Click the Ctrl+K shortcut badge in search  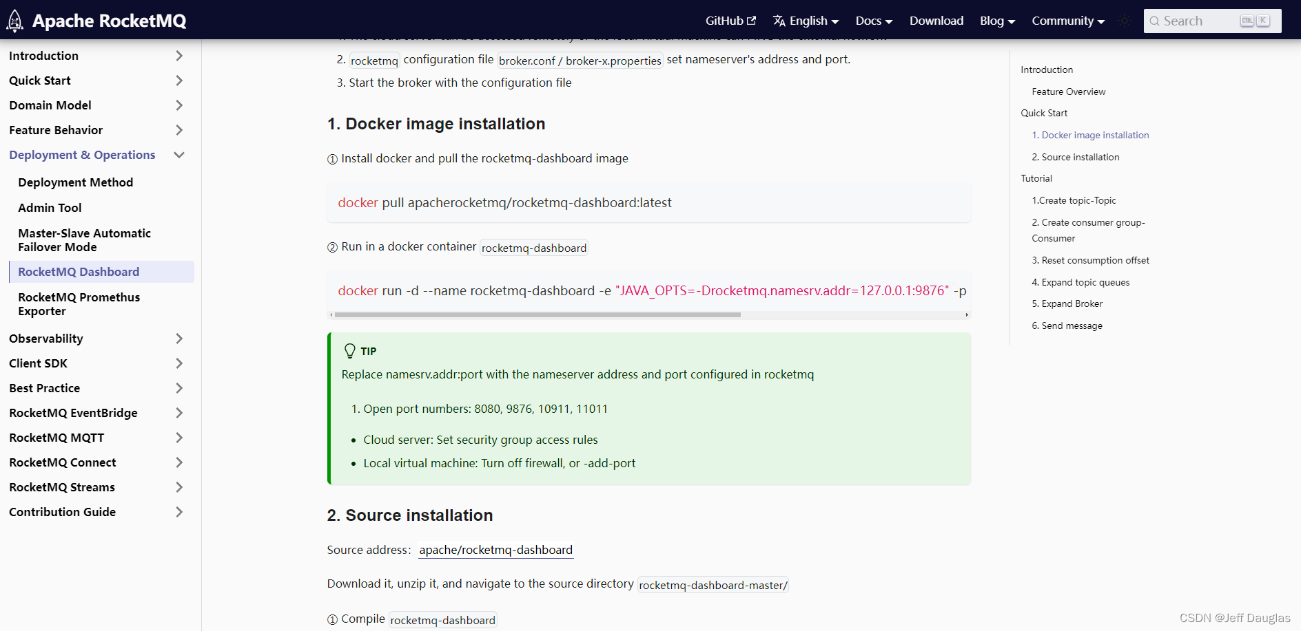tap(1254, 21)
